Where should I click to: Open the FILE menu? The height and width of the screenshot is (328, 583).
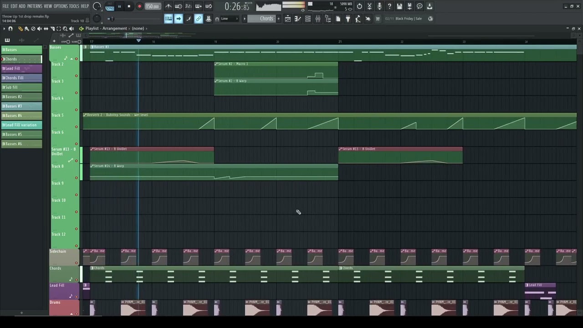click(x=5, y=6)
